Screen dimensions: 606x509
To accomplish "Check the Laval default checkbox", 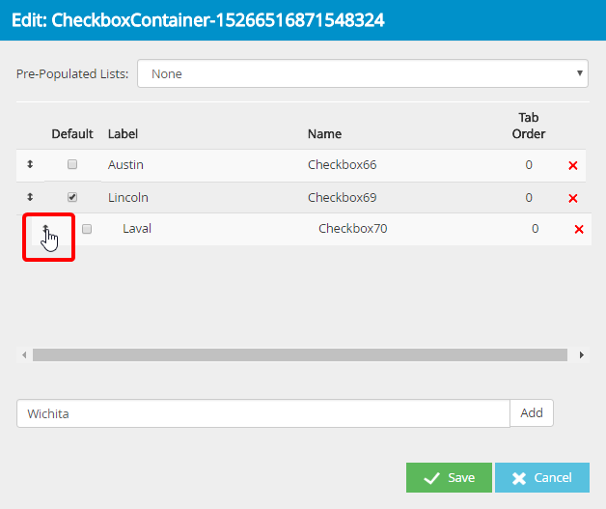I will tap(87, 229).
